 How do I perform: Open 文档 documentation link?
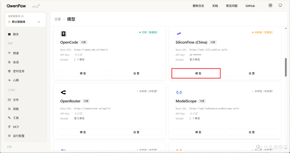[x=215, y=6]
